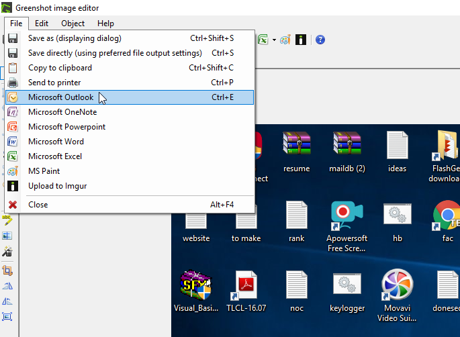
Task: Select the Crop tool
Action: 7,271
